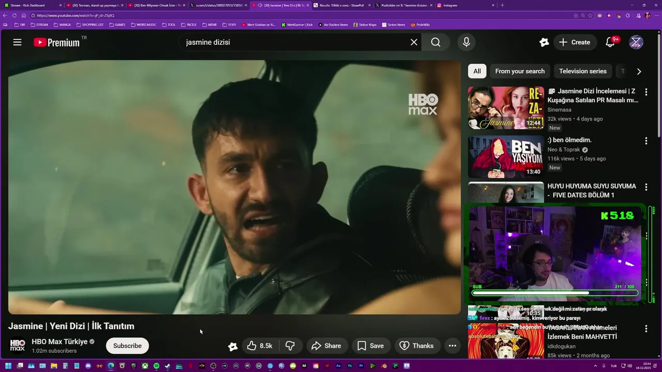Clear the search box text
Viewport: 662px width, 372px height.
(x=414, y=42)
